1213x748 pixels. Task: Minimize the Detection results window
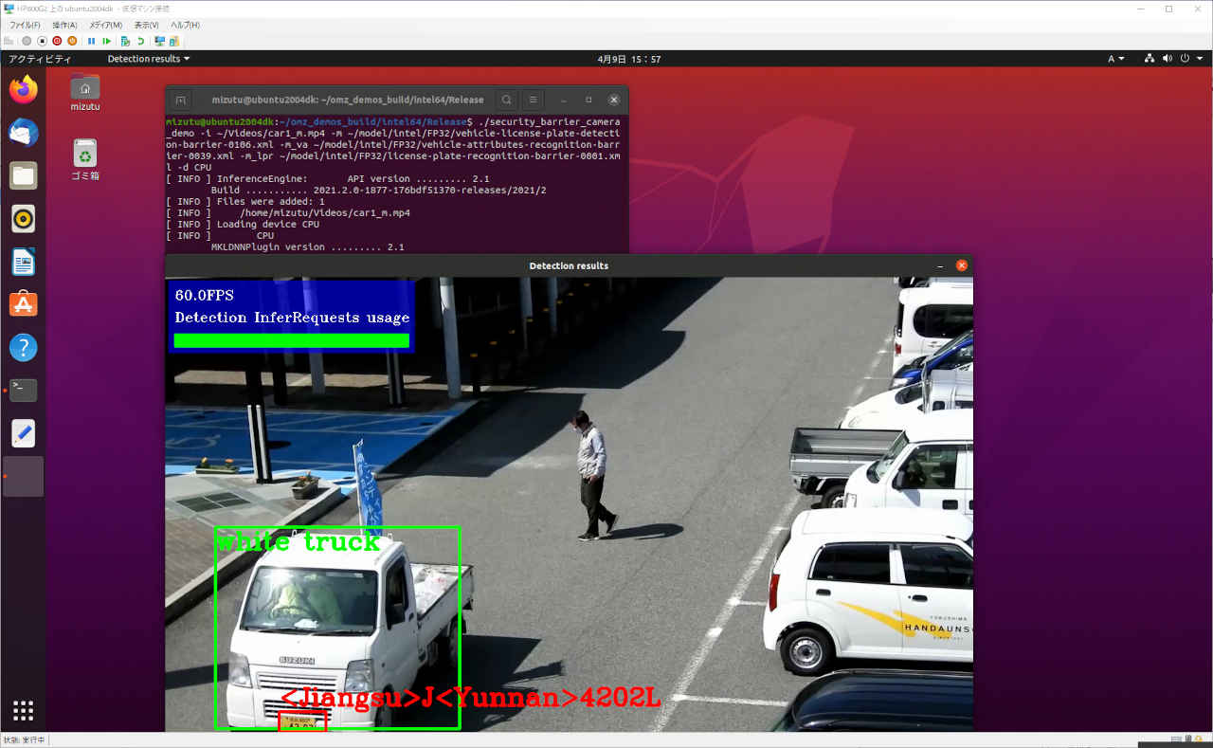click(938, 265)
